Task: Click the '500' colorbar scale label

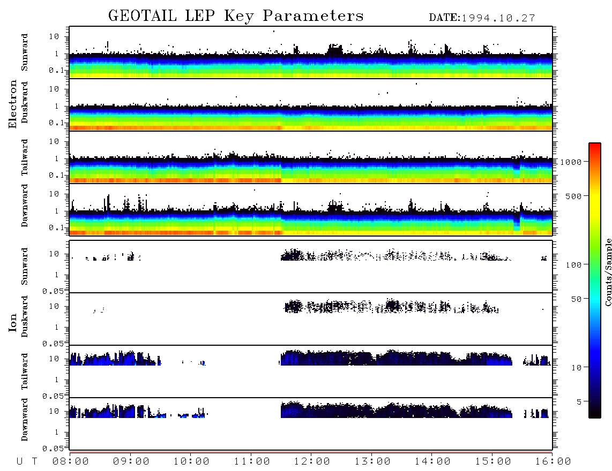Action: coord(574,196)
